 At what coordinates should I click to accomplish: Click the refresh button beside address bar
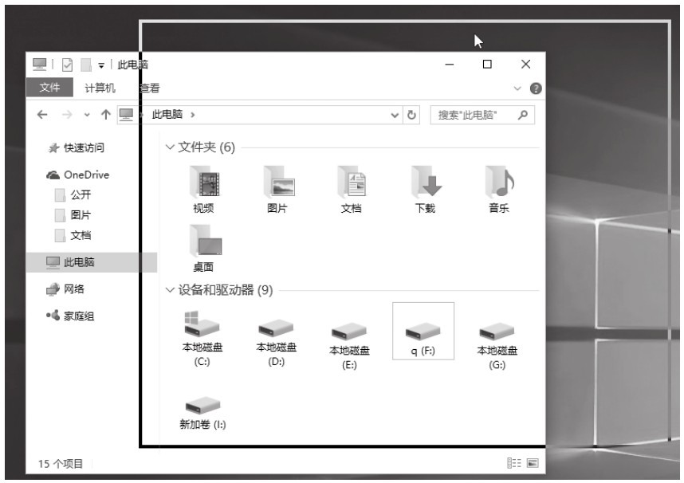(x=412, y=115)
